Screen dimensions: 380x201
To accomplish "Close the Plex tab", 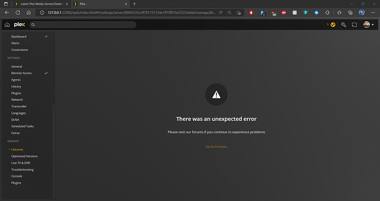I will pyautogui.click(x=126, y=4).
